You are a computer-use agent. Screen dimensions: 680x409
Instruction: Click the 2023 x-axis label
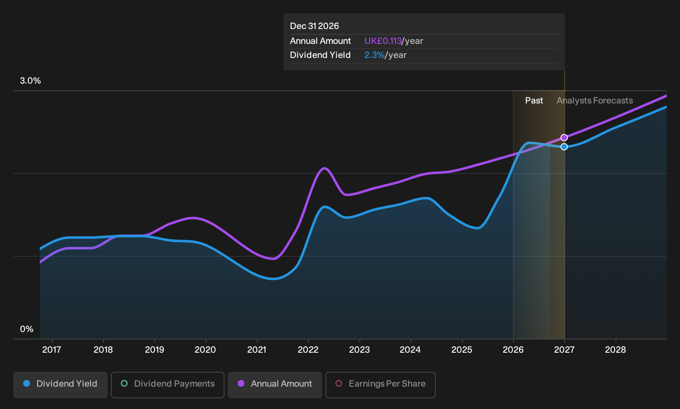pos(359,350)
